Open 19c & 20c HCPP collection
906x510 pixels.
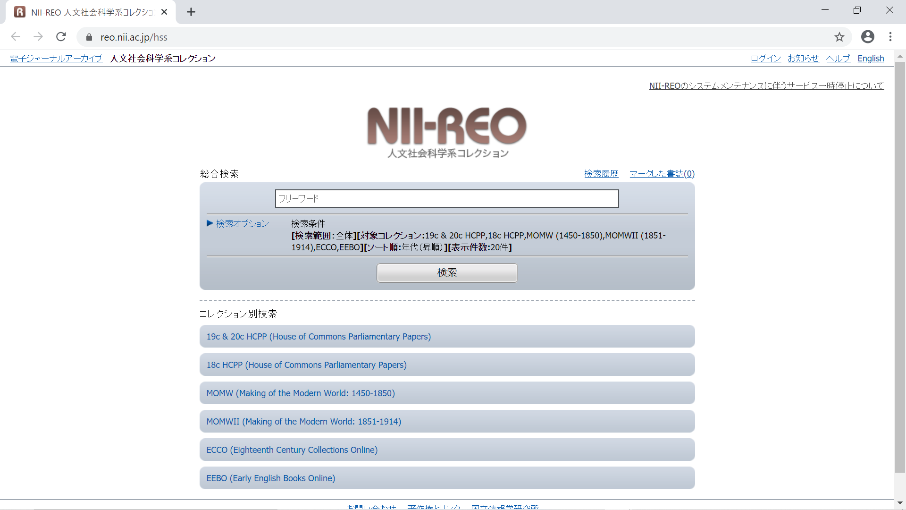(x=447, y=337)
